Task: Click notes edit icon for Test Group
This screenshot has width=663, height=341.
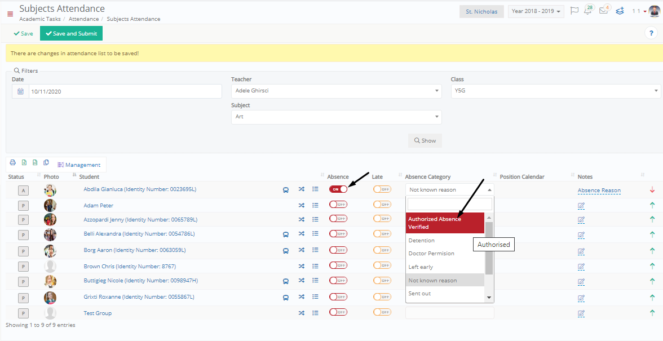Action: (581, 313)
